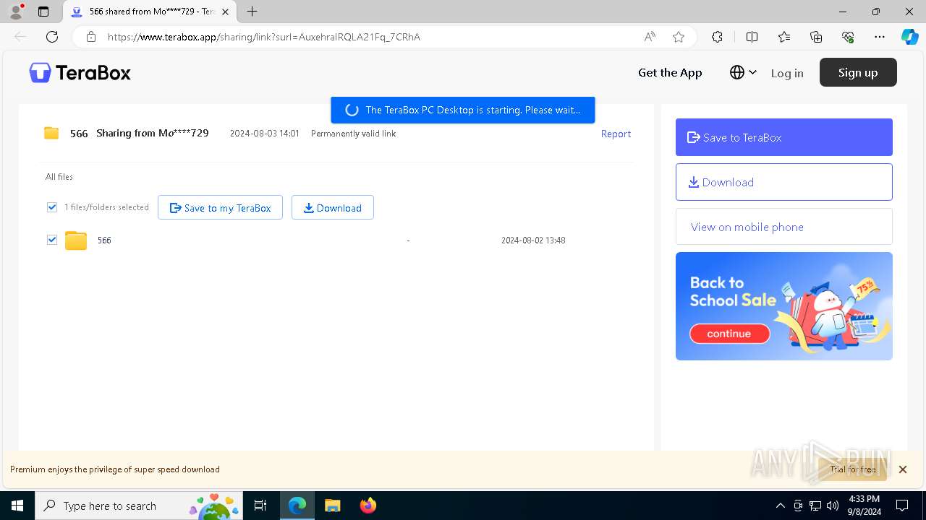Click Save to my TeraBox button
Screen dimensions: 926x520
pos(220,207)
